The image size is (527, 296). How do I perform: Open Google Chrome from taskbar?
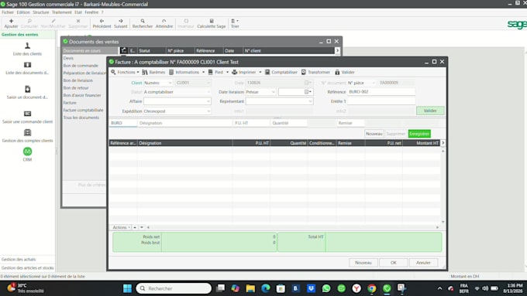[x=372, y=288]
